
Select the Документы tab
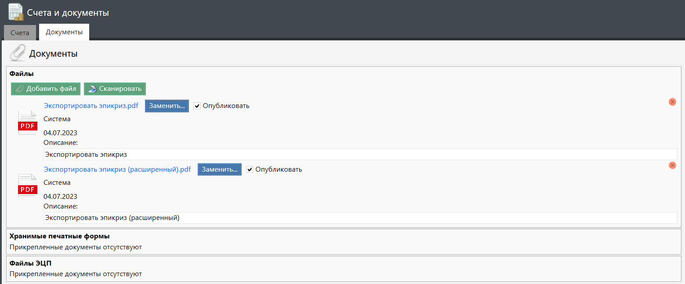coord(64,32)
